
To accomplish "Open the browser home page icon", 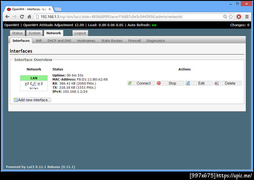I will (x=29, y=16).
